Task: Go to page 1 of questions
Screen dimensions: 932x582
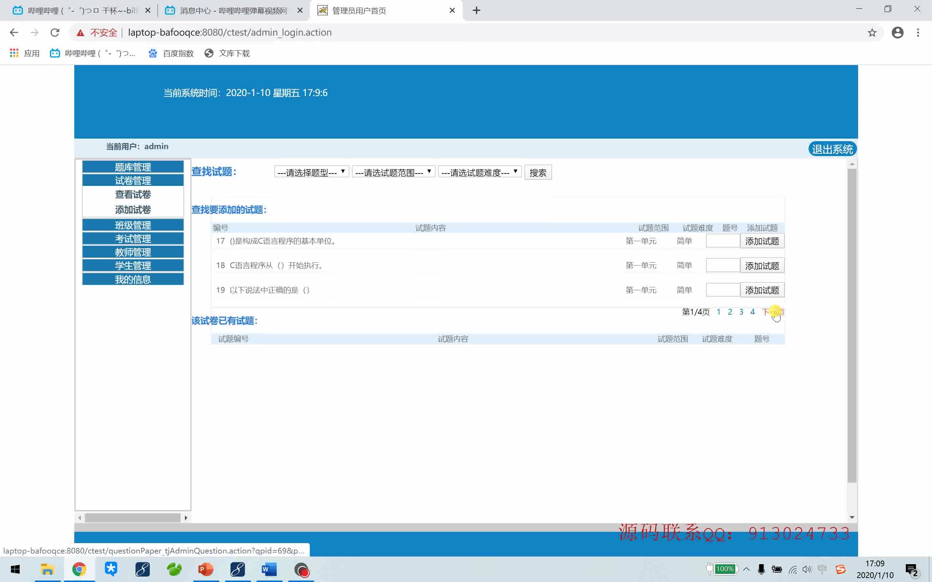Action: (718, 312)
